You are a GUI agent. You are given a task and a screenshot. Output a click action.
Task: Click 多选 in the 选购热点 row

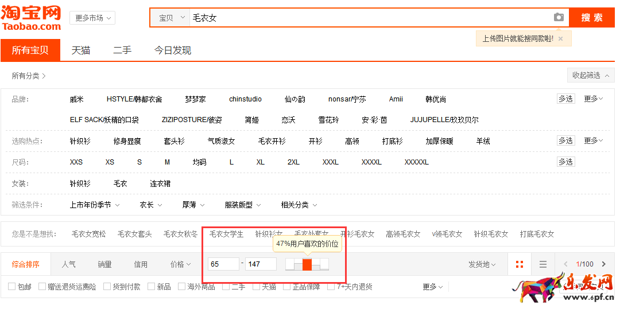tap(565, 140)
